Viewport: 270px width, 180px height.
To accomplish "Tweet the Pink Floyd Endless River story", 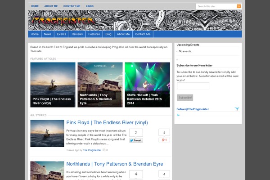I will click(136, 140).
